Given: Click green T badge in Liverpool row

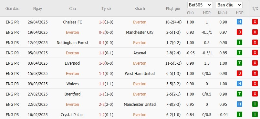Looking at the screenshot, I should (x=239, y=63).
